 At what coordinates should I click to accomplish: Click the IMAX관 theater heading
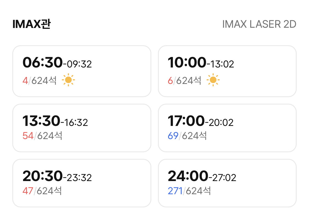click(32, 24)
